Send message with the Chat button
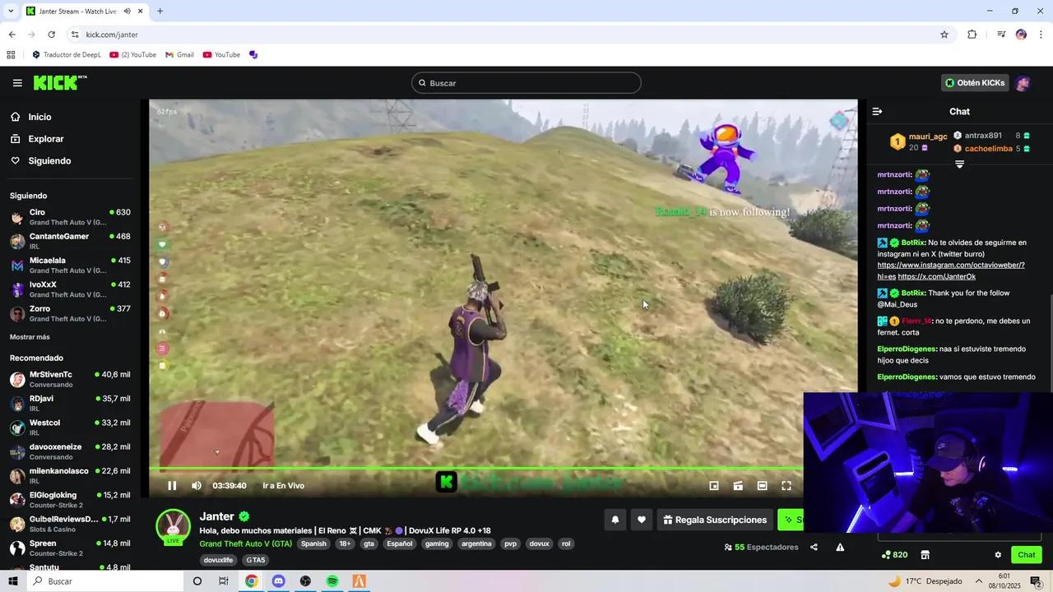The width and height of the screenshot is (1053, 592). click(x=1027, y=555)
